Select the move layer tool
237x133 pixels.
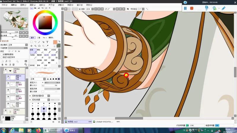(x=31, y=46)
